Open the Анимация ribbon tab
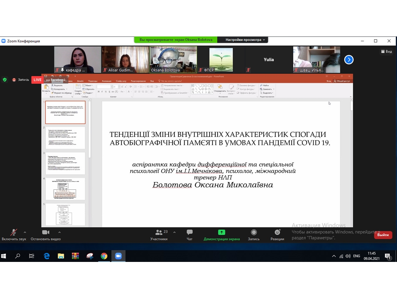This screenshot has height=298, width=397. click(x=107, y=81)
